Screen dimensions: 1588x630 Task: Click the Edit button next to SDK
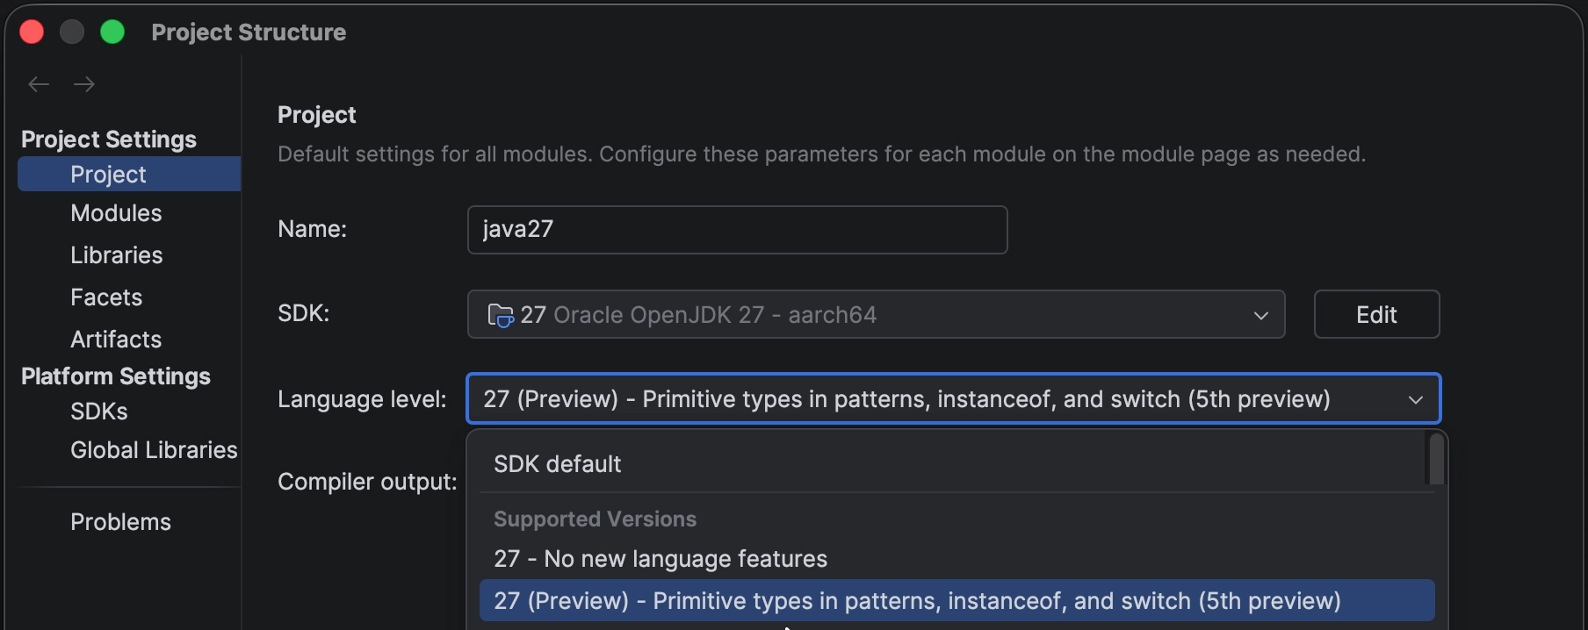pyautogui.click(x=1376, y=314)
